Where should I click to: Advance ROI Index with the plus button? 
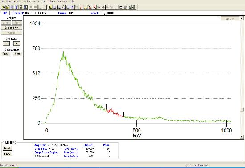coord(17,44)
